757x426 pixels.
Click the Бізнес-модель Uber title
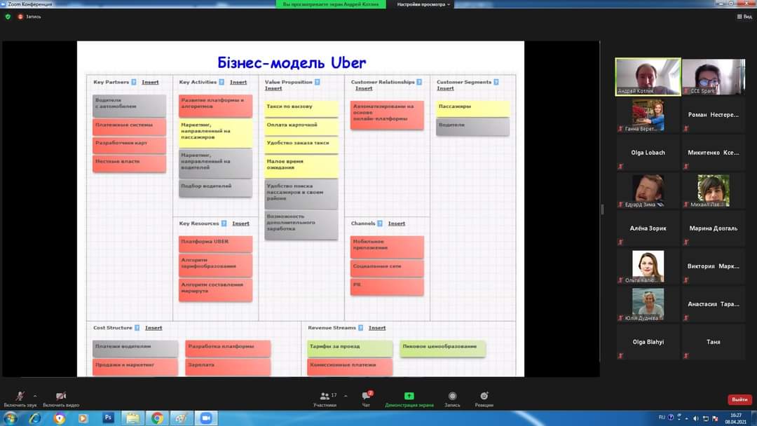pyautogui.click(x=292, y=62)
